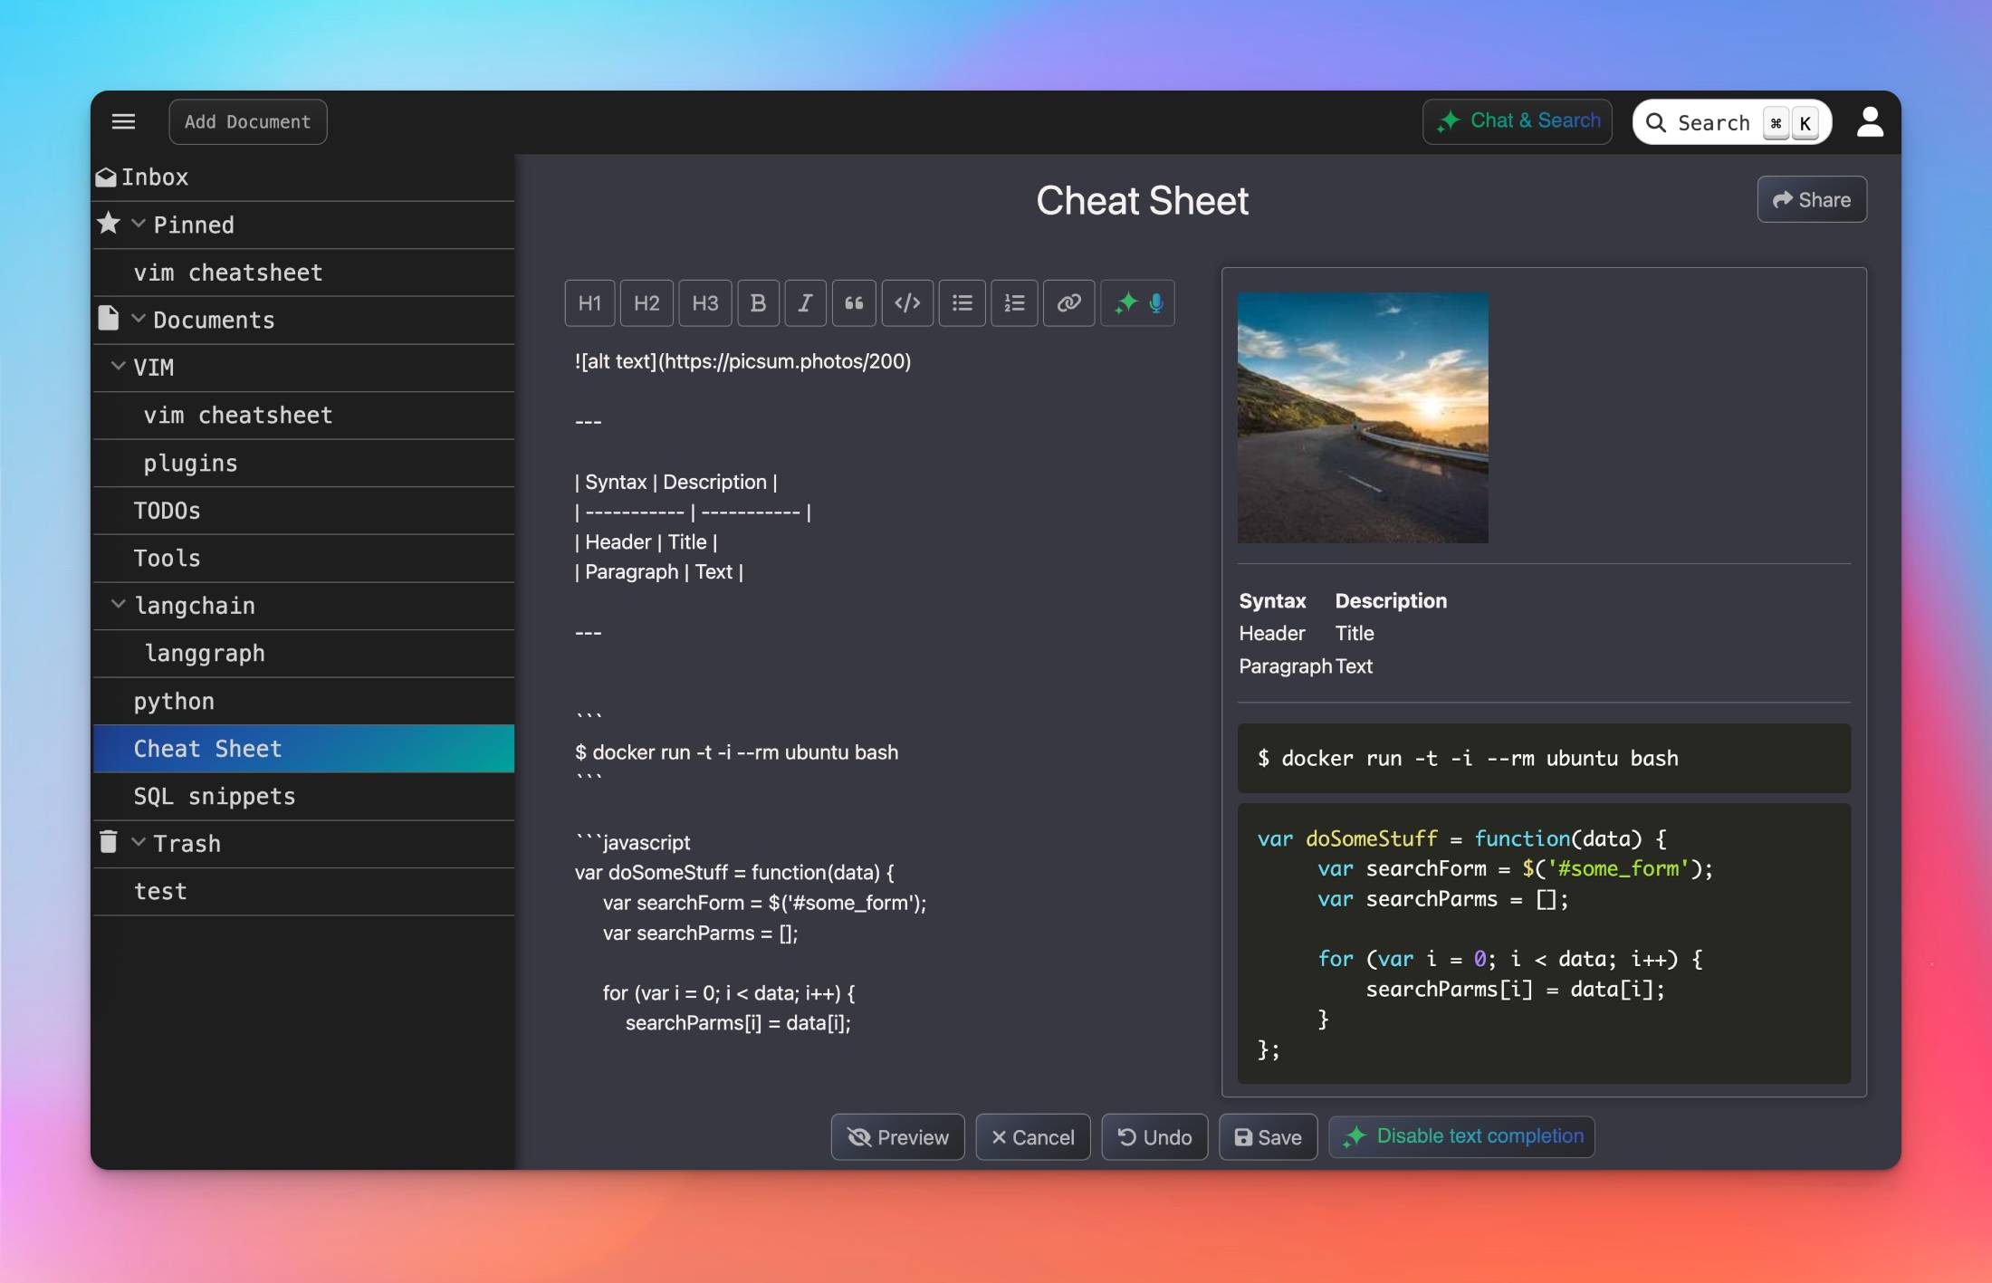The height and width of the screenshot is (1283, 1992).
Task: Insert a hyperlink
Action: pyautogui.click(x=1068, y=302)
